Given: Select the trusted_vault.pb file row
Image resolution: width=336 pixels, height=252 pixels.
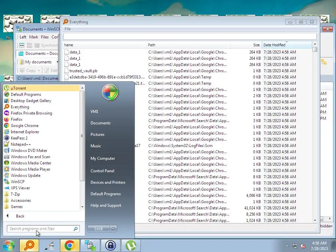Looking at the screenshot, I should pyautogui.click(x=188, y=71).
